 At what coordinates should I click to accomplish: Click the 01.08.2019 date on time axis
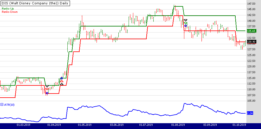click(177, 125)
